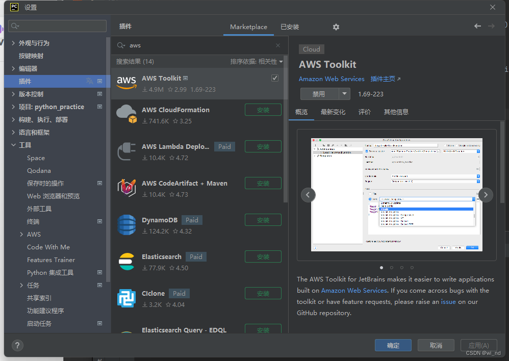Click the PyCharm logo in title bar

coord(14,7)
